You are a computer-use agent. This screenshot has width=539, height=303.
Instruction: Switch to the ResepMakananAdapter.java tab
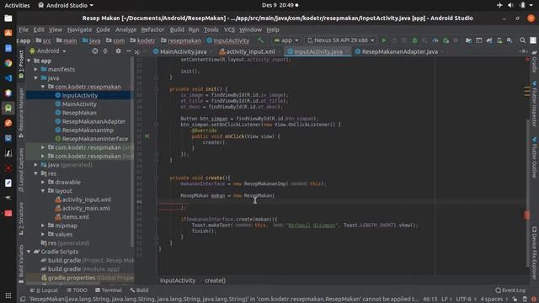pyautogui.click(x=399, y=51)
